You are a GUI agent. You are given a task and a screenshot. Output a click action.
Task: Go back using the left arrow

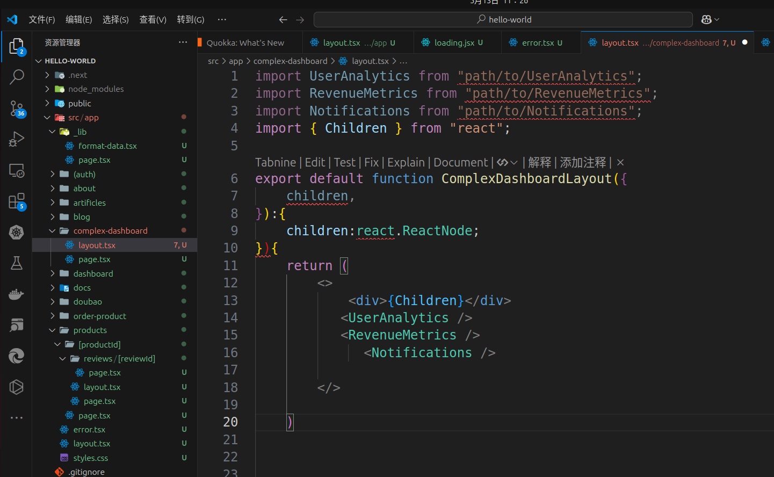[x=283, y=20]
